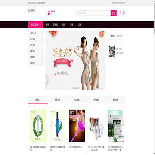Open the blue serum bottle product thumbnail
The height and width of the screenshot is (155, 155).
(57, 126)
